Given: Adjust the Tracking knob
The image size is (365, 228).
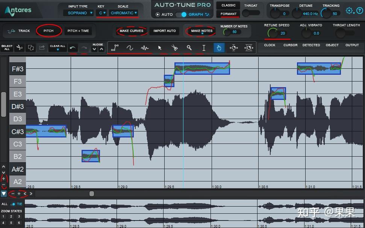Looking at the screenshot, I should [x=326, y=14].
